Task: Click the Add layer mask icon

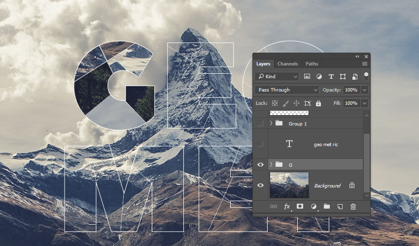Action: (300, 207)
